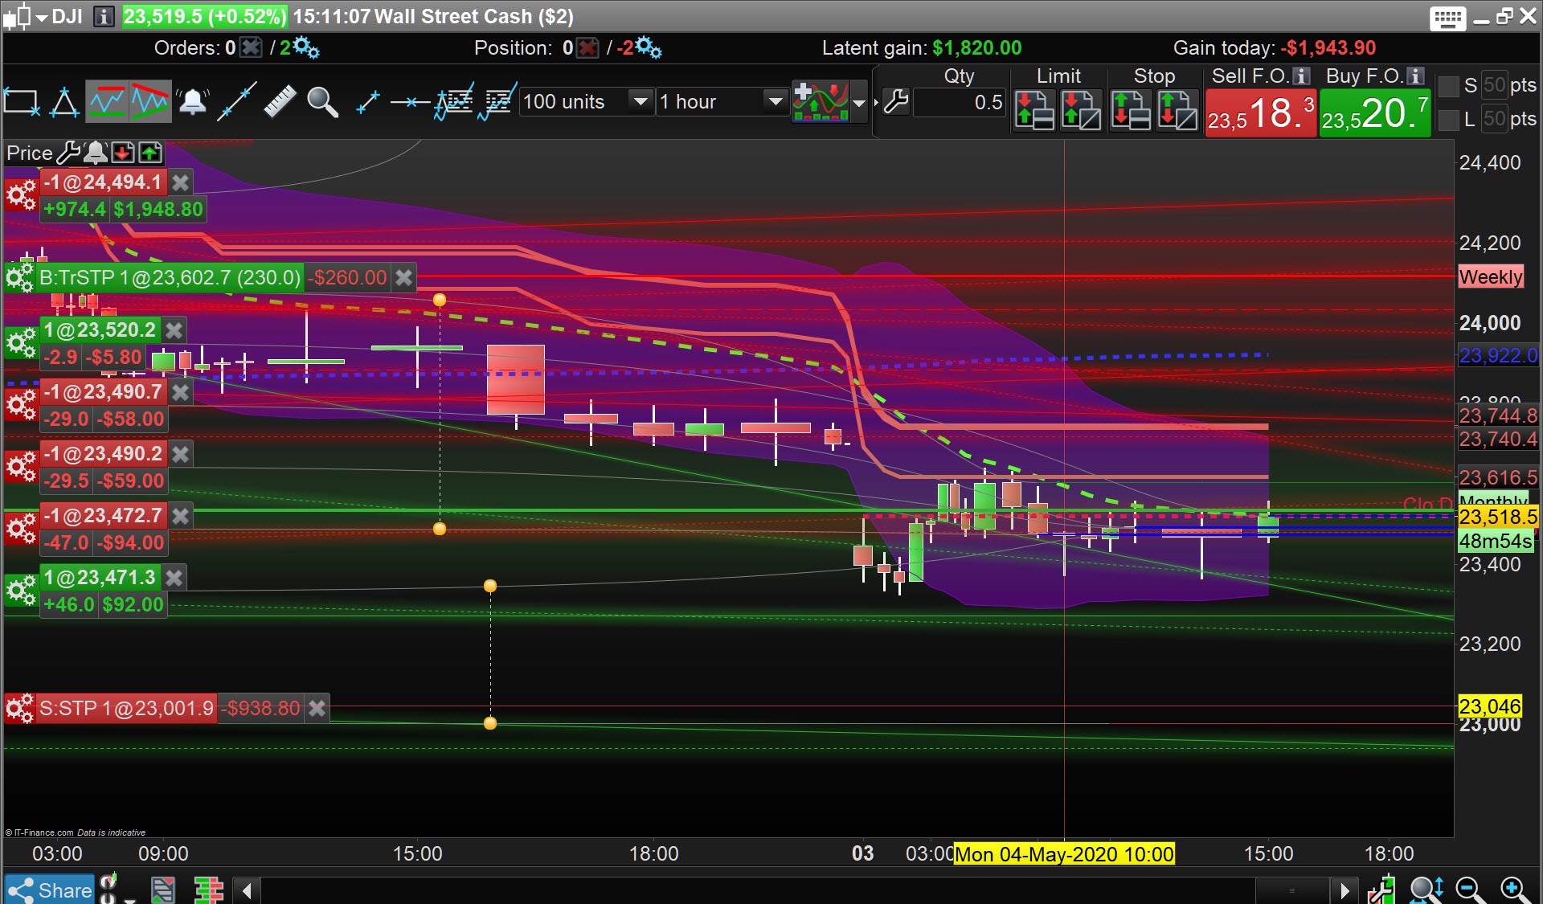Zoom in the chart horizontally
Viewport: 1543px width, 904px height.
pos(1514,889)
